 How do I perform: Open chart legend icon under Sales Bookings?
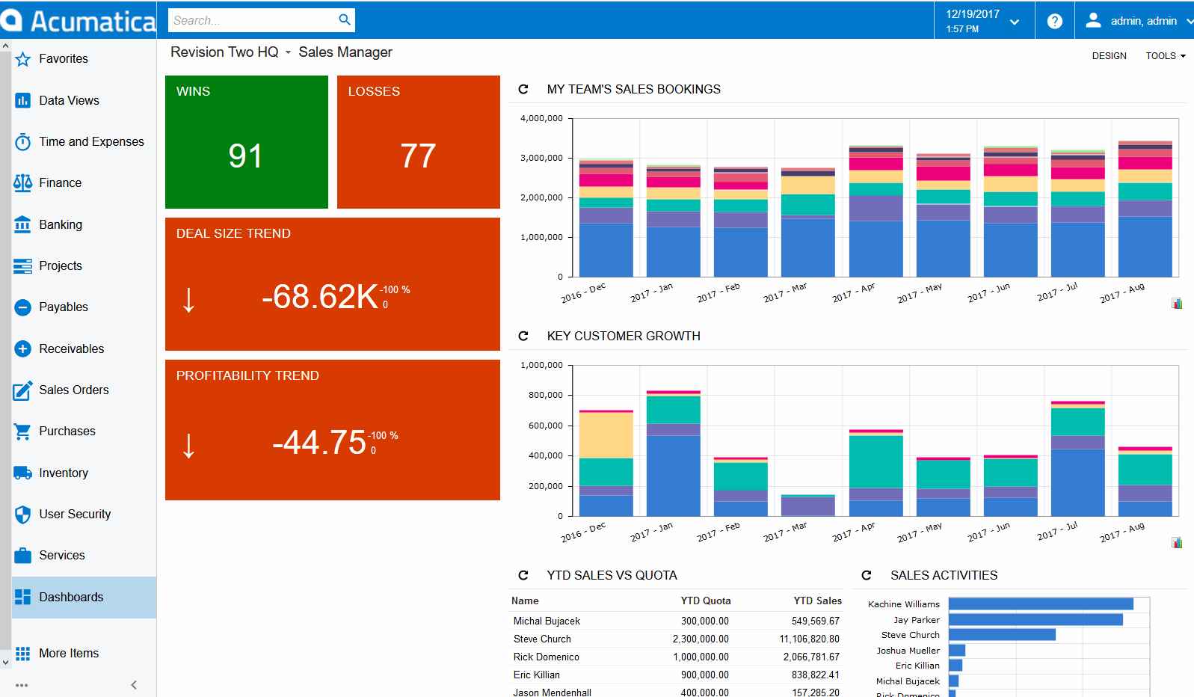(x=1177, y=303)
